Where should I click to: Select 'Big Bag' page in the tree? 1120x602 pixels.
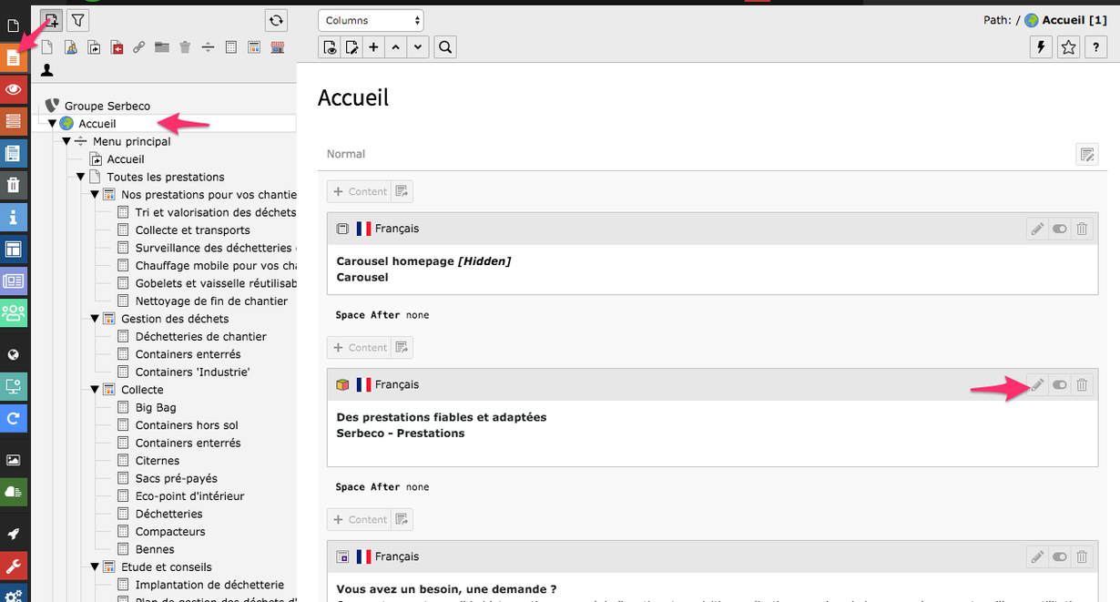click(155, 407)
